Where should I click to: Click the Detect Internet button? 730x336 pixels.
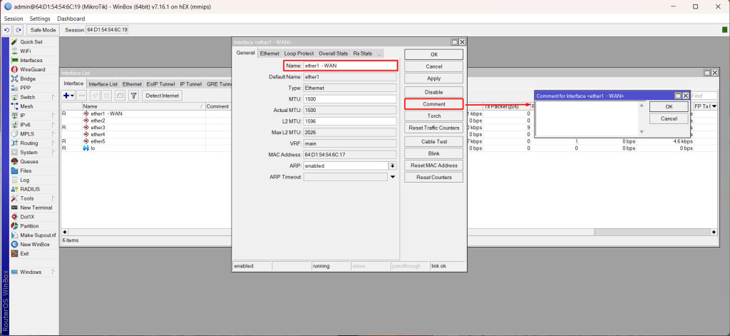163,96
